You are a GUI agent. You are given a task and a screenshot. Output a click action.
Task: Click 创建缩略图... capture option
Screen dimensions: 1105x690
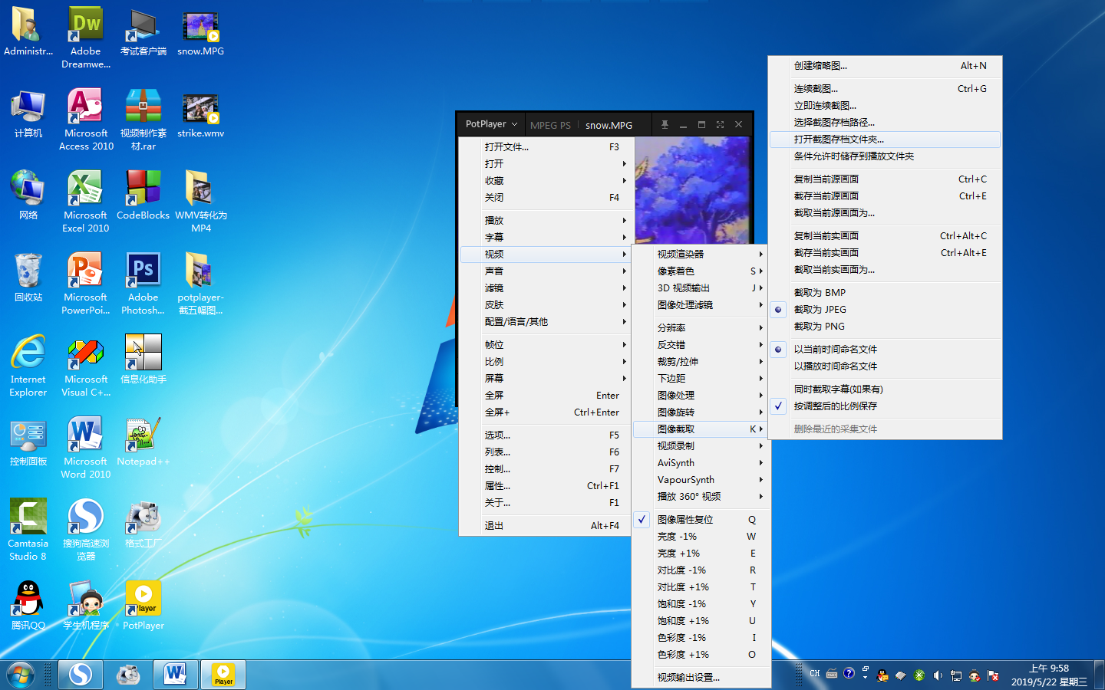click(886, 66)
